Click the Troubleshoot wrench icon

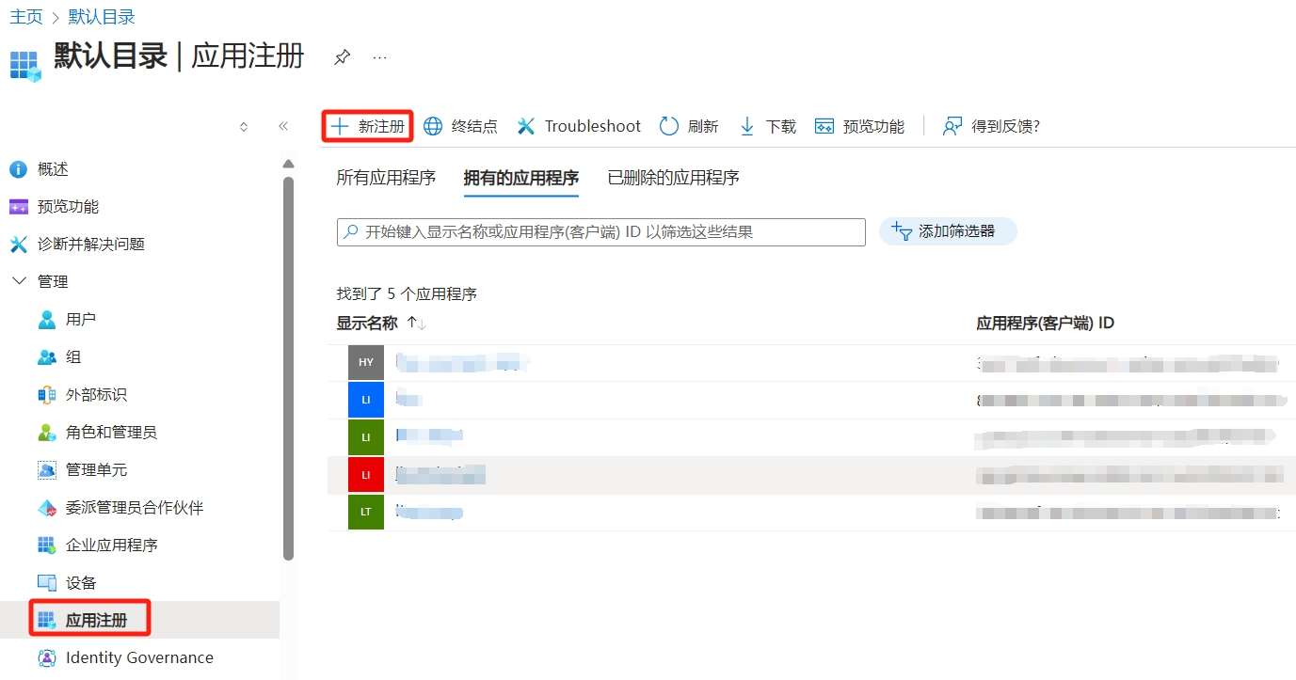click(526, 127)
